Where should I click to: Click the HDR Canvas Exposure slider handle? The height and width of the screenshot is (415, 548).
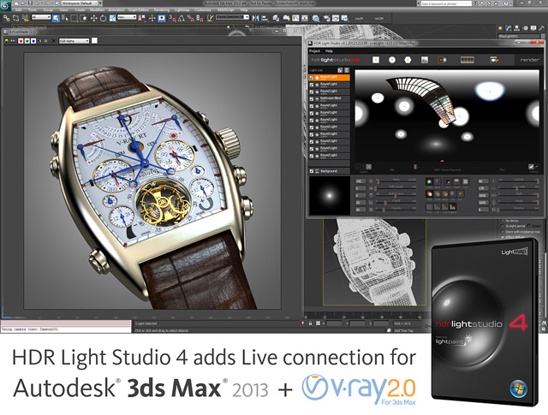point(414,167)
